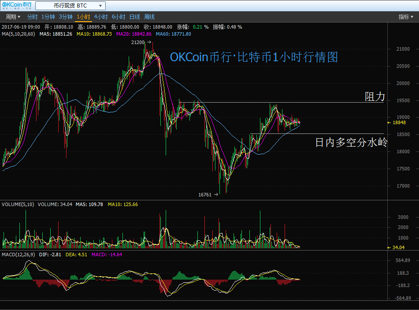This screenshot has width=419, height=310.
Task: Switch to the 4小时 timeframe
Action: coord(101,17)
